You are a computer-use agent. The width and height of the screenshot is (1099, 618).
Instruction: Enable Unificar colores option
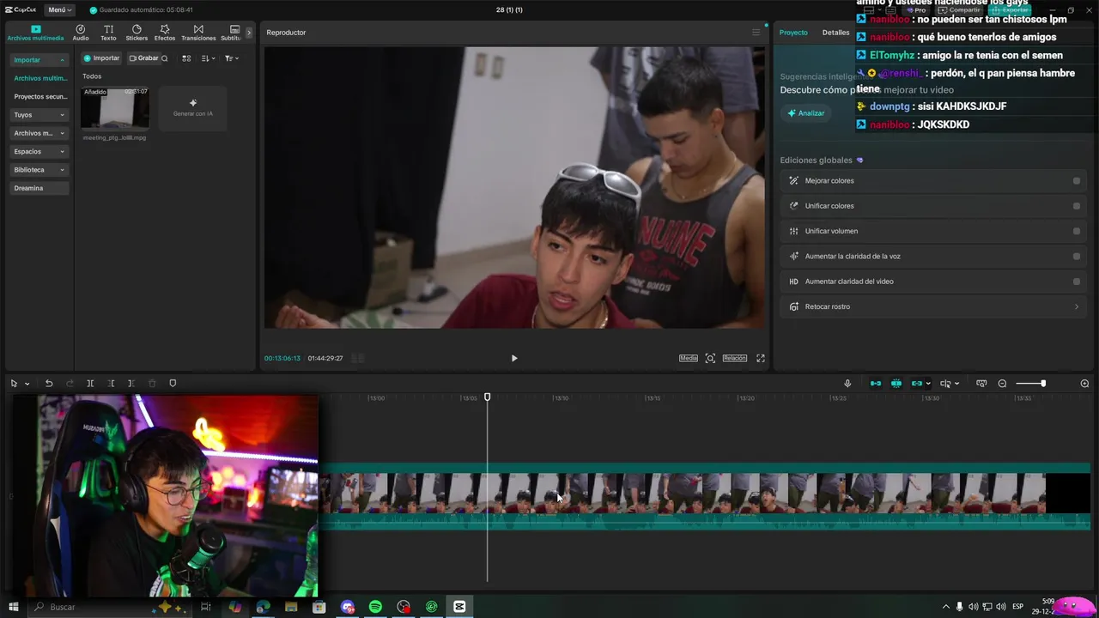point(1077,206)
